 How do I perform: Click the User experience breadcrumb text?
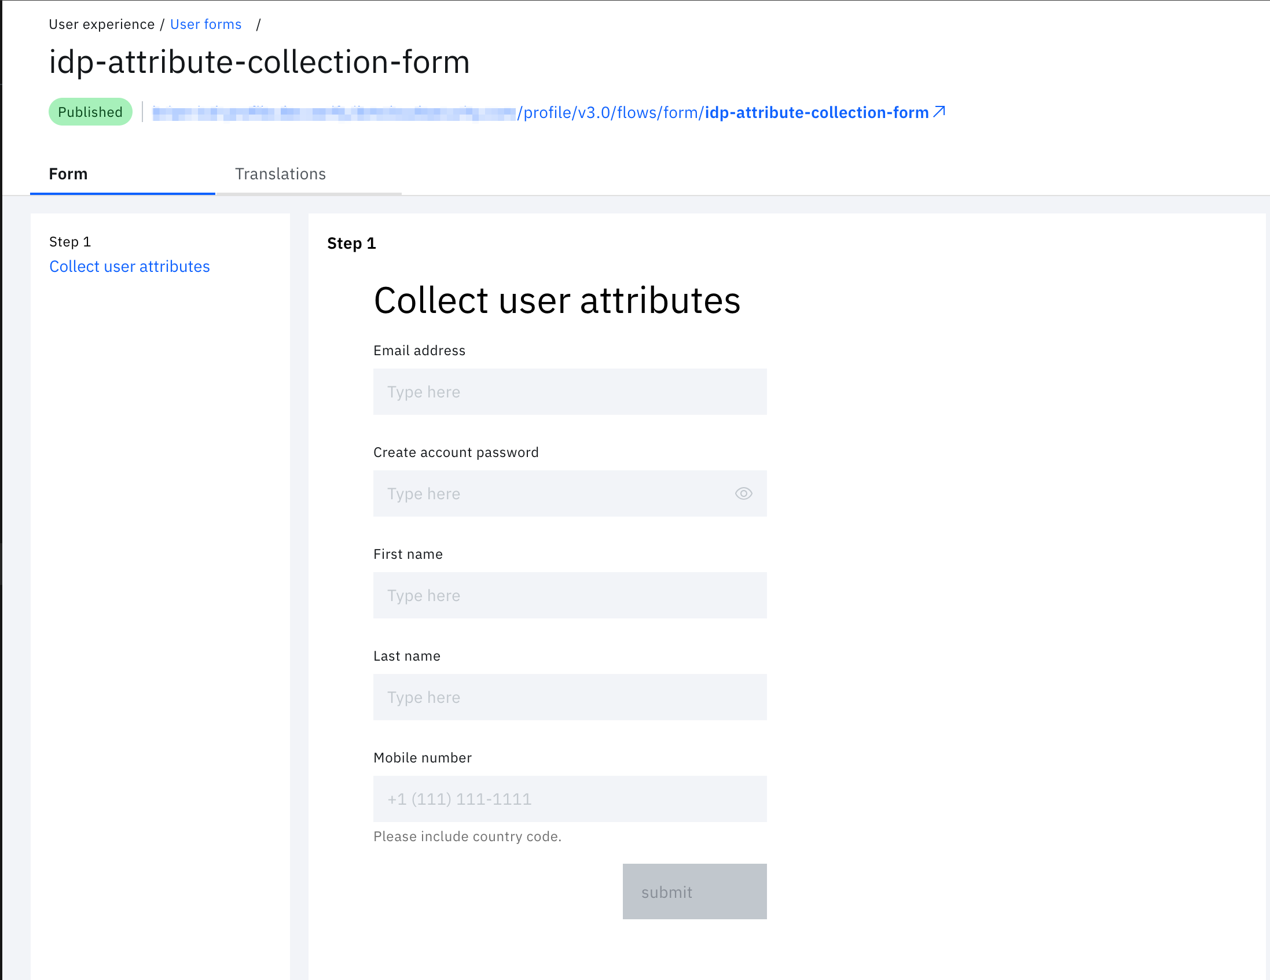coord(101,24)
